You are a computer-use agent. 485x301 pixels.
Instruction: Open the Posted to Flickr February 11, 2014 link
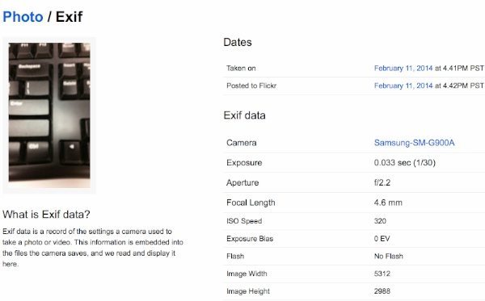pos(403,86)
